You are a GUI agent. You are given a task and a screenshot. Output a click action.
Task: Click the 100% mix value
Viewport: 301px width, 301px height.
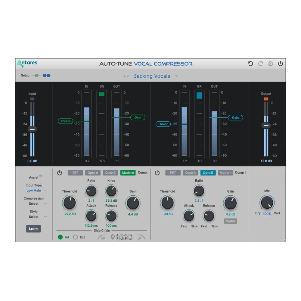pyautogui.click(x=267, y=214)
